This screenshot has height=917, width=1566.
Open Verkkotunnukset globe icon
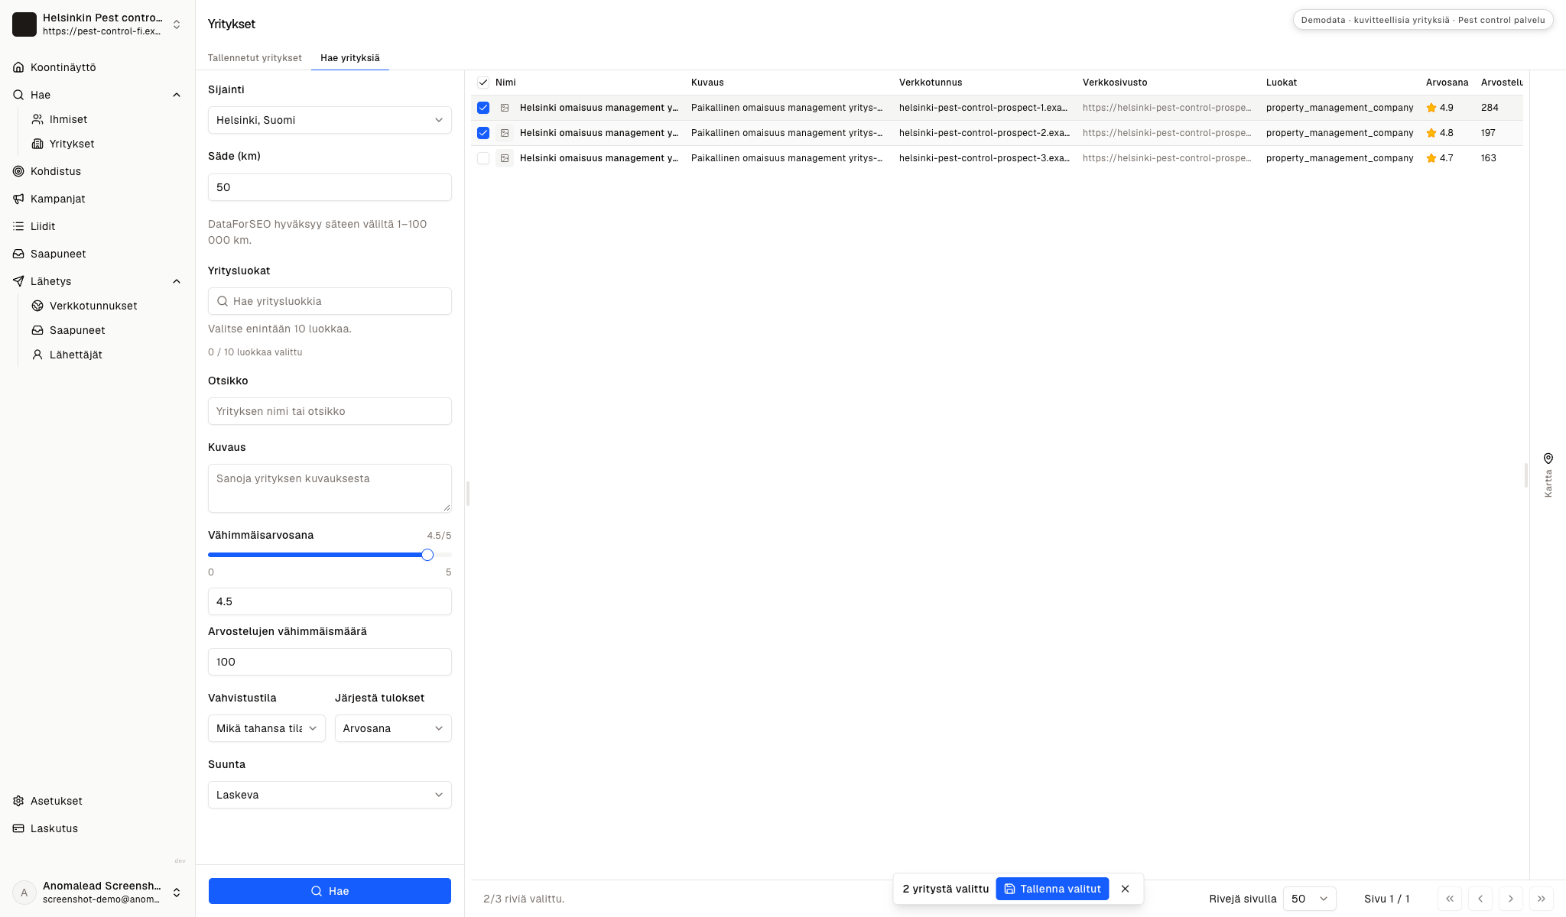click(x=37, y=306)
